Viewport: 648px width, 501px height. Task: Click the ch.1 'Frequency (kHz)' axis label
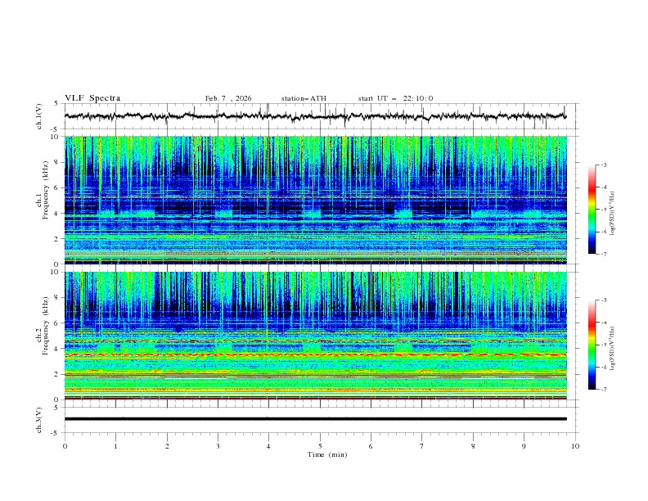46,190
